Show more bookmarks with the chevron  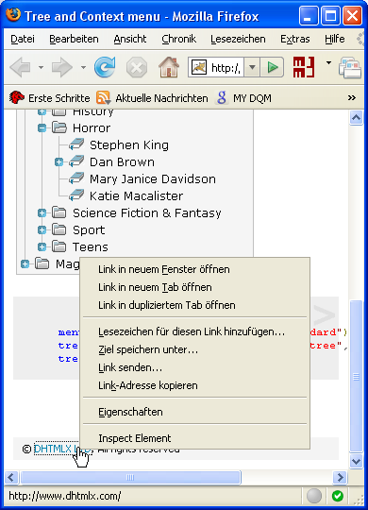352,97
